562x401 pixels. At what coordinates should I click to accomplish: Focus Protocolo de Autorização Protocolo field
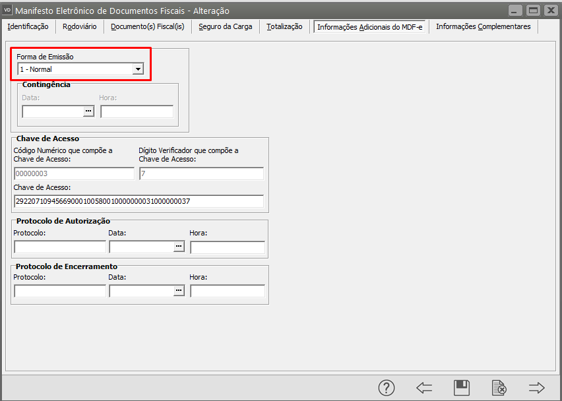[x=60, y=247]
